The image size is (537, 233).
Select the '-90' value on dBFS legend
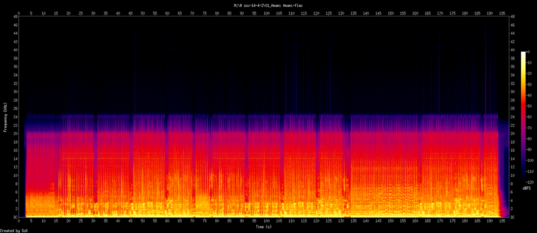[529, 150]
